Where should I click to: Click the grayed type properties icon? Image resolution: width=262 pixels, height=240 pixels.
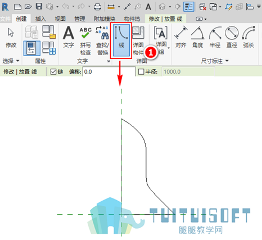point(31,32)
